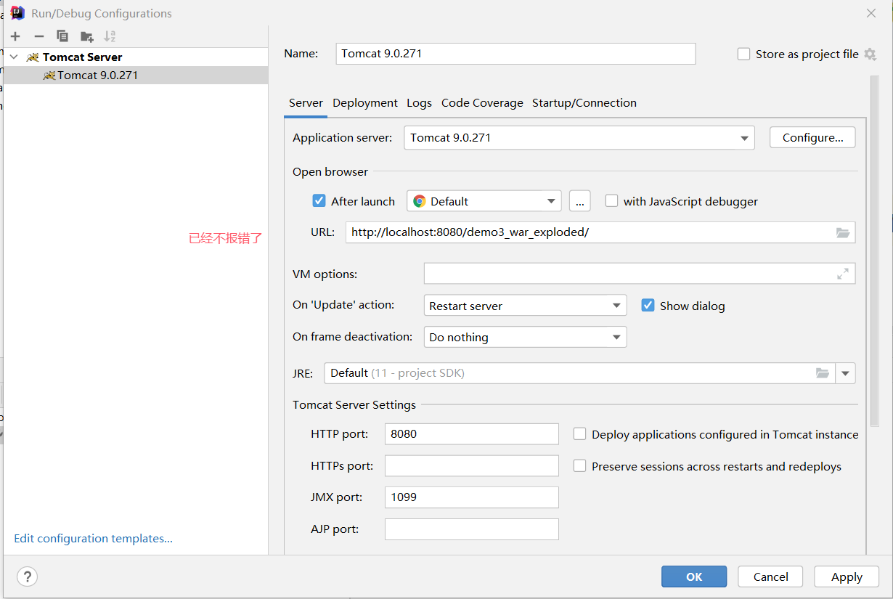Viewport: 893px width, 599px height.
Task: Open help with the question mark icon
Action: pyautogui.click(x=27, y=576)
